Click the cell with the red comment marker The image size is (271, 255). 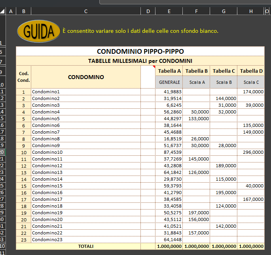pos(148,77)
